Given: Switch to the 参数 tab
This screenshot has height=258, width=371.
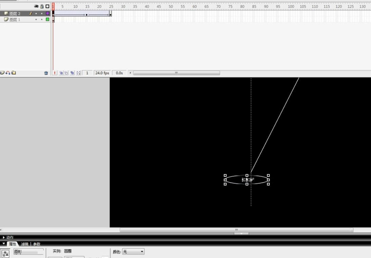Looking at the screenshot, I should tap(37, 244).
